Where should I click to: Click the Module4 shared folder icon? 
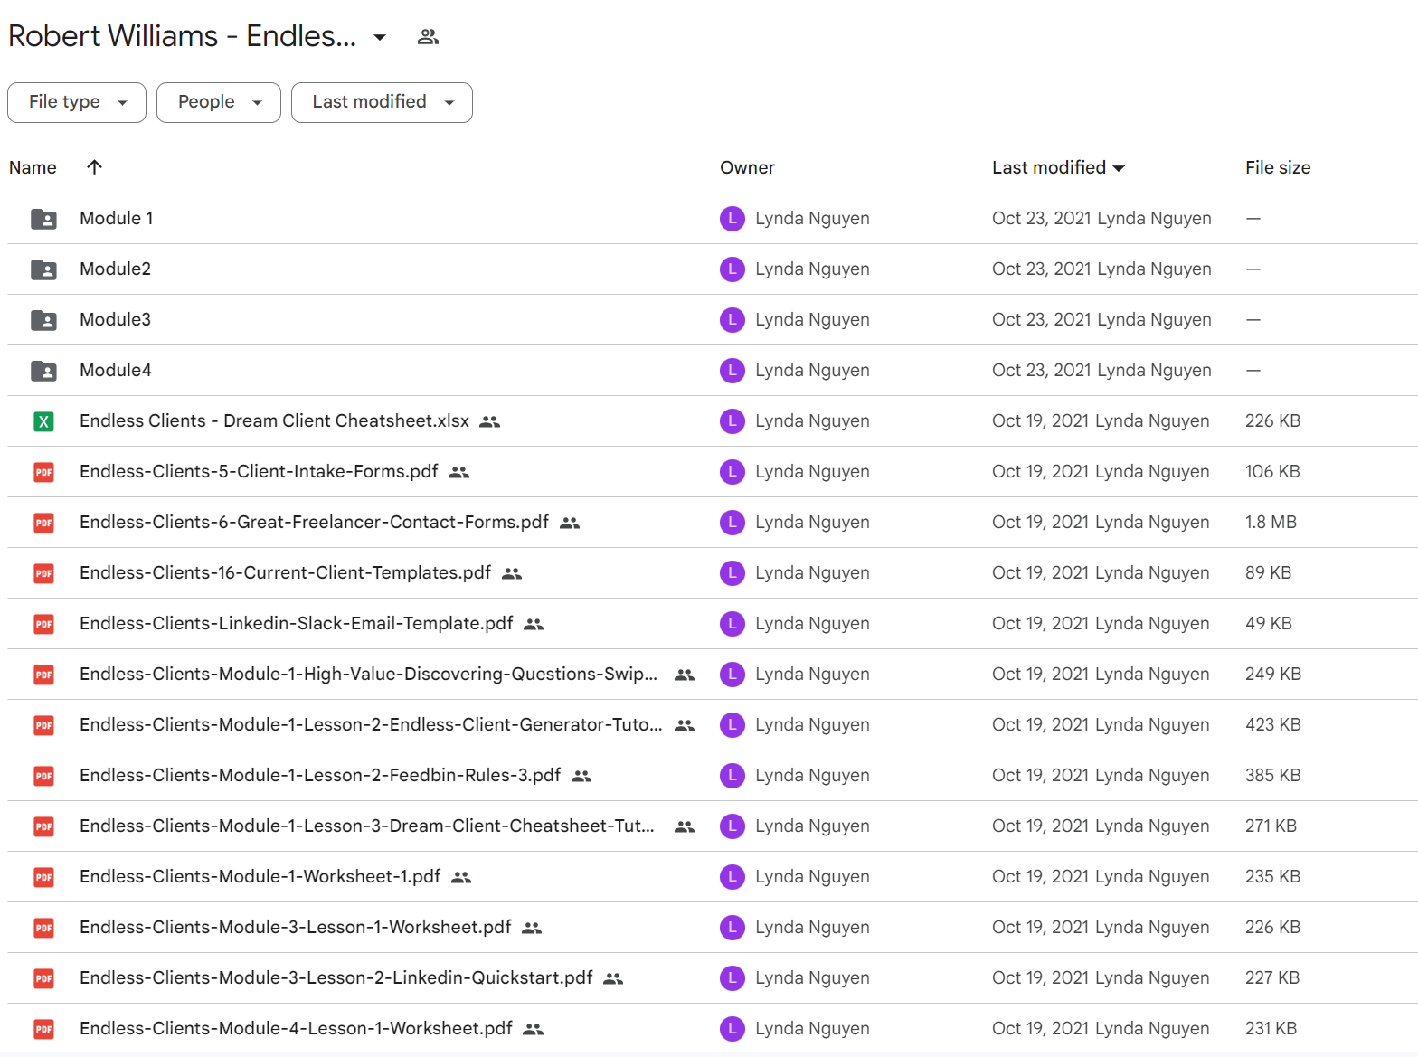[43, 371]
